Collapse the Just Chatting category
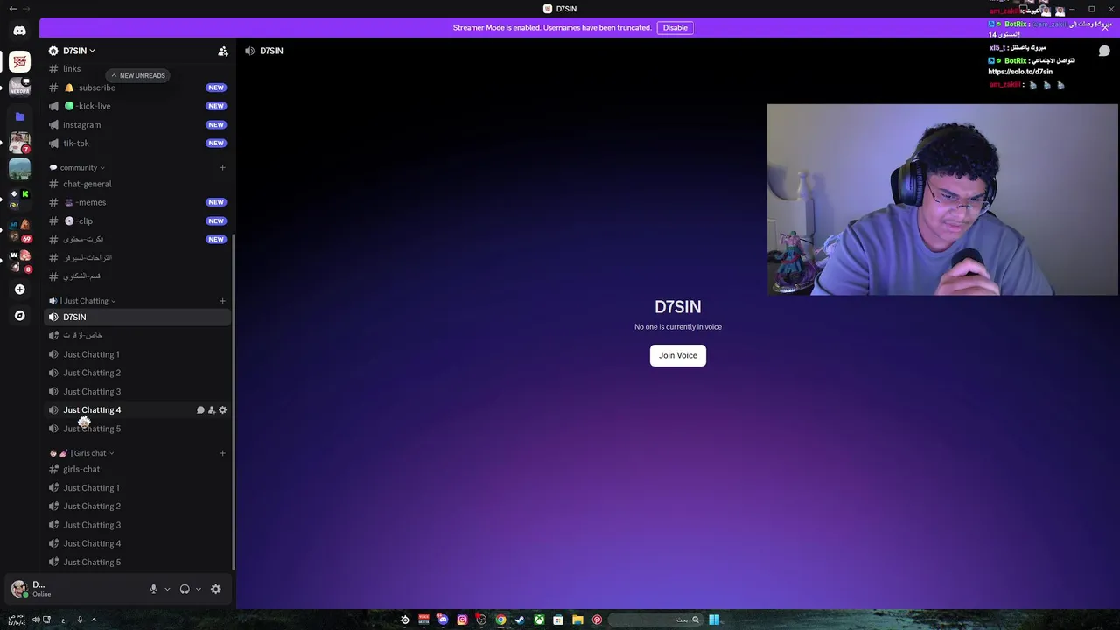The height and width of the screenshot is (630, 1120). click(83, 301)
